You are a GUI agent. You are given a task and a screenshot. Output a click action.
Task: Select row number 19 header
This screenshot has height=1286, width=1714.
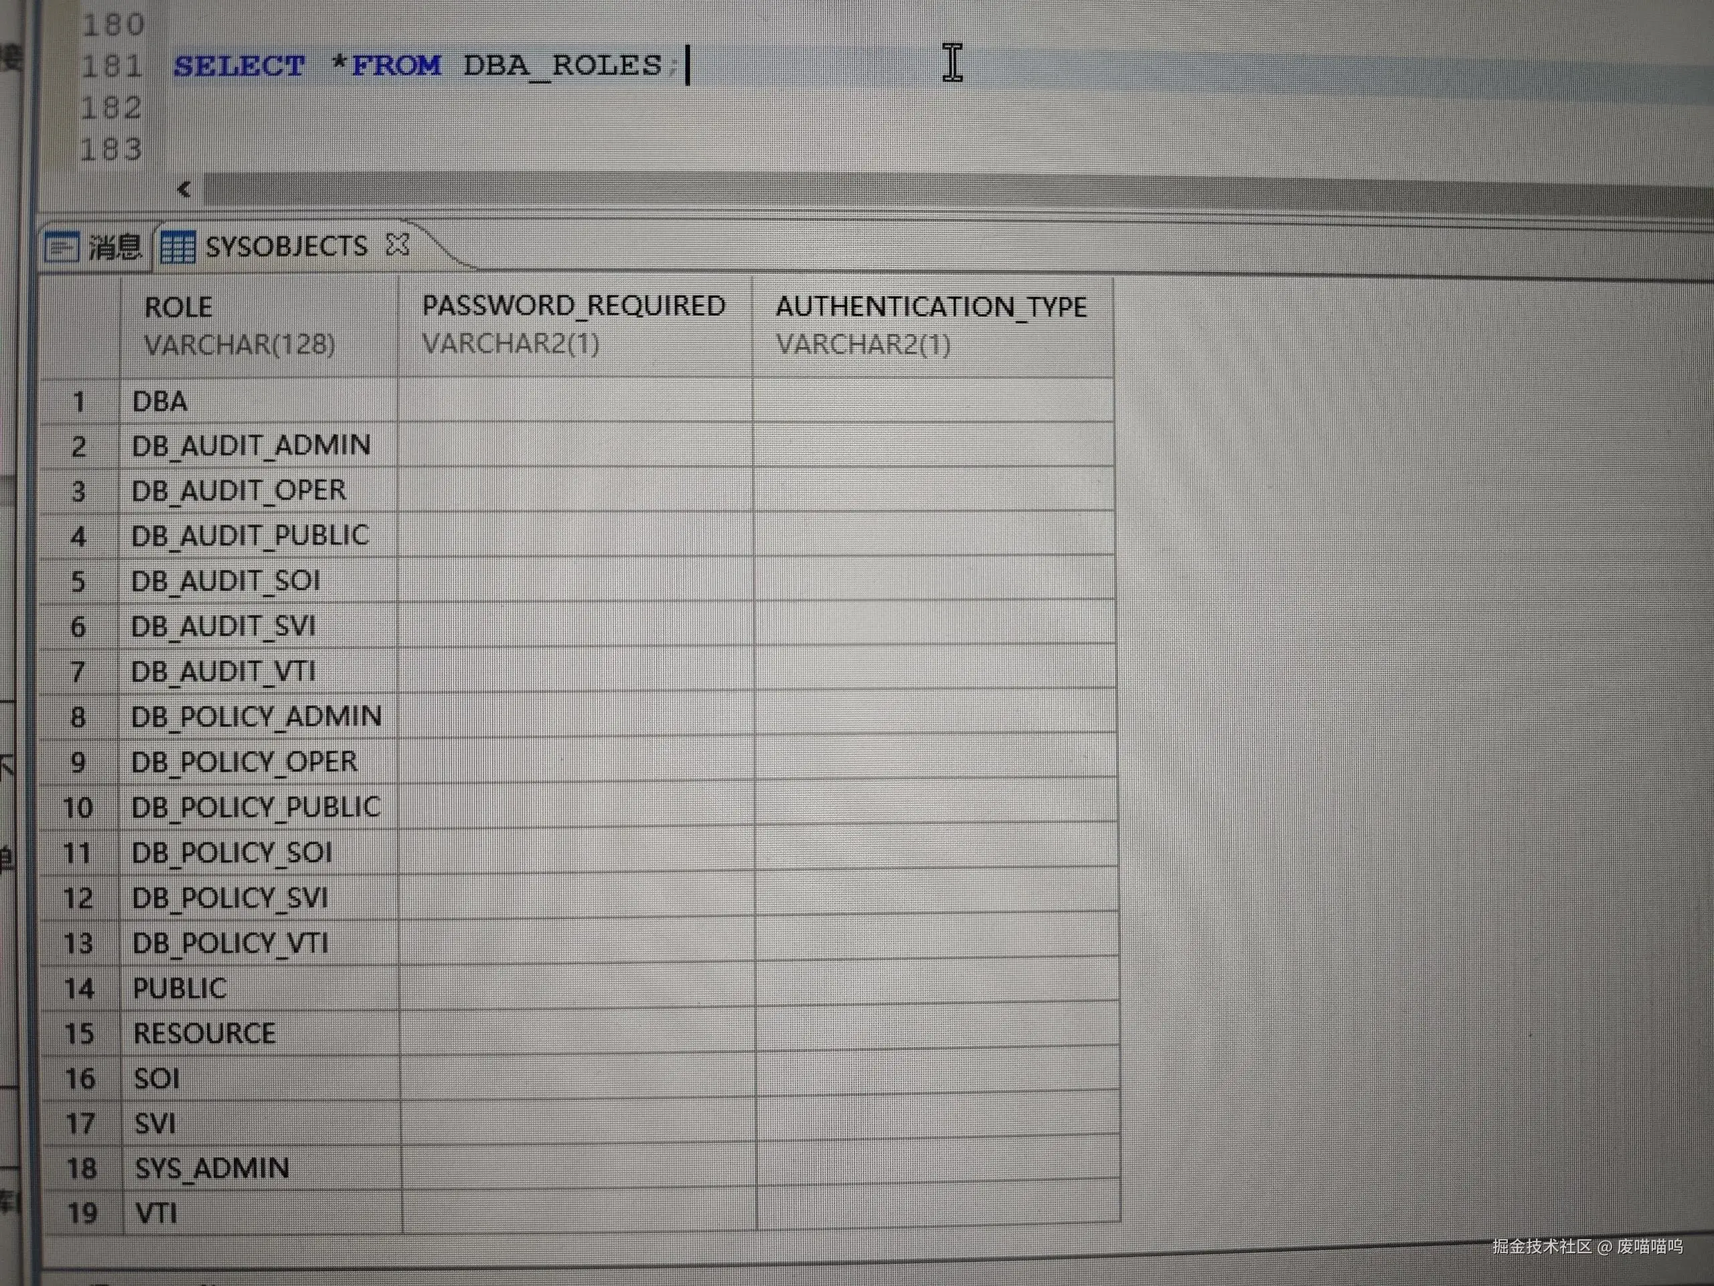tap(82, 1213)
